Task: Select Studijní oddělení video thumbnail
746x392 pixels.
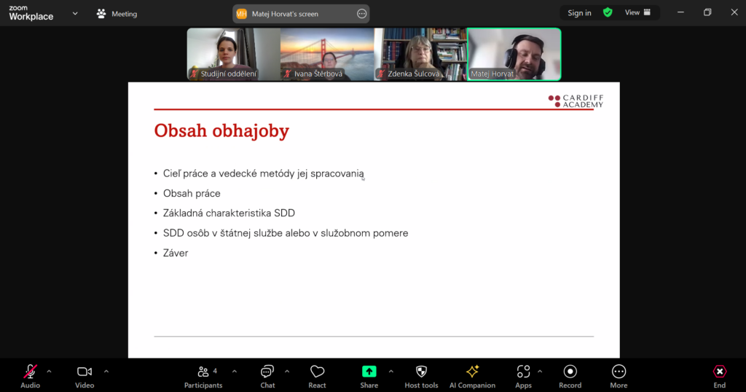Action: click(x=234, y=54)
